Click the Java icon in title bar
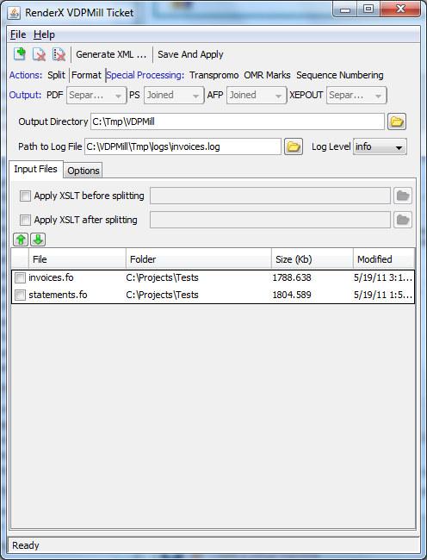427x560 pixels. (14, 13)
